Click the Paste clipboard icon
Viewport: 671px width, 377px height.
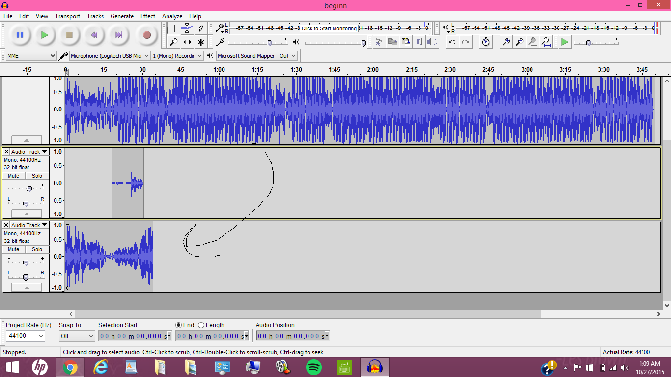point(405,42)
